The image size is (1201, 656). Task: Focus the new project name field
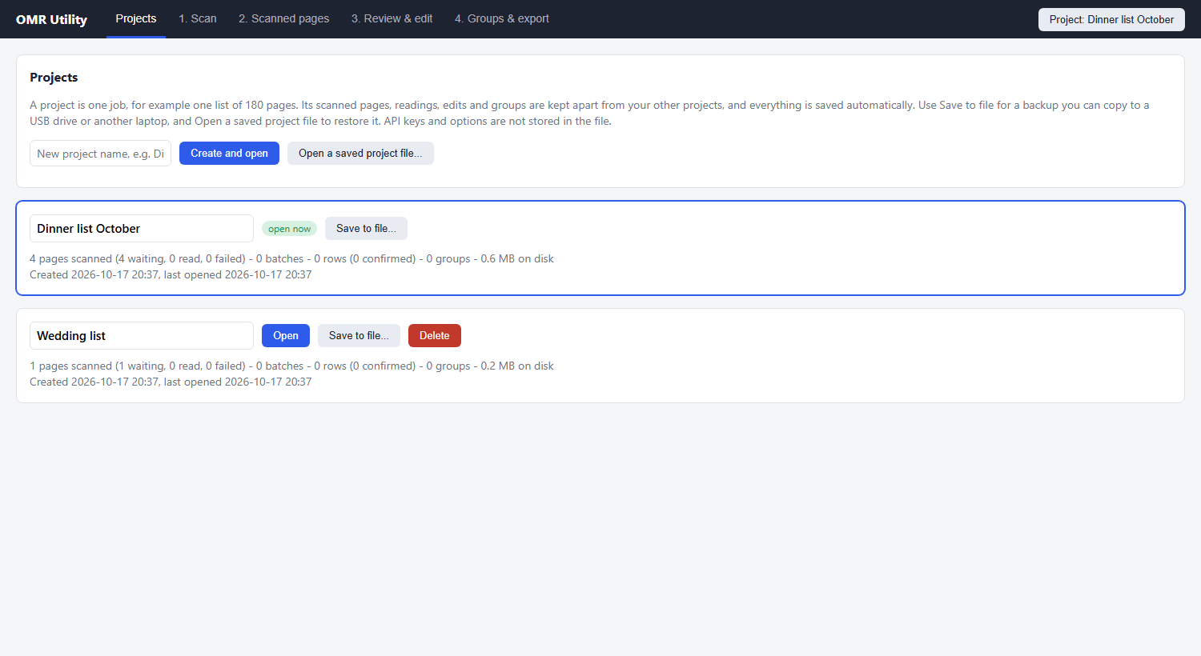(100, 154)
